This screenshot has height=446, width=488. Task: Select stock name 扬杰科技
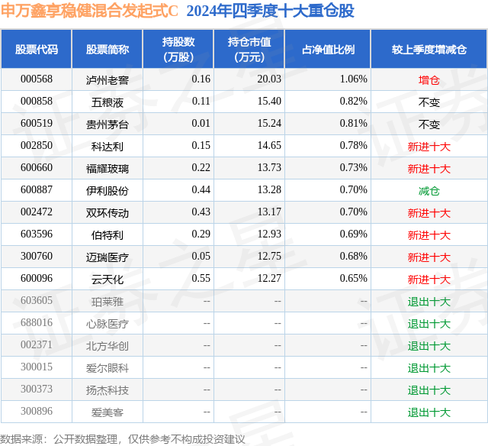tap(108, 390)
